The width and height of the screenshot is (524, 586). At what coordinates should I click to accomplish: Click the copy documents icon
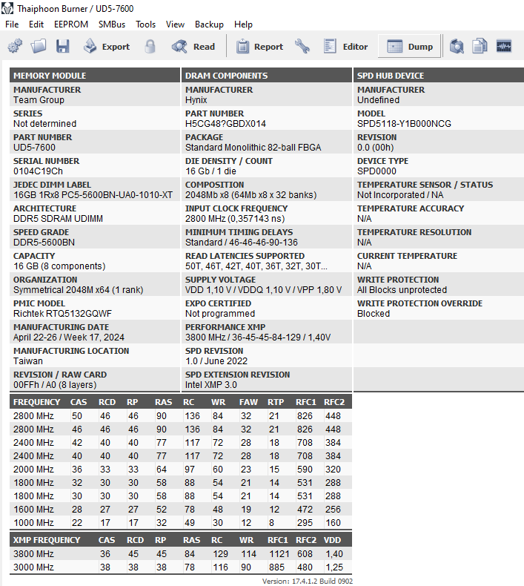[x=480, y=46]
